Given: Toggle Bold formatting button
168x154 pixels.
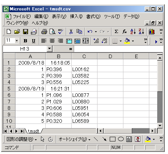Looking at the screenshot, I should point(25,41).
